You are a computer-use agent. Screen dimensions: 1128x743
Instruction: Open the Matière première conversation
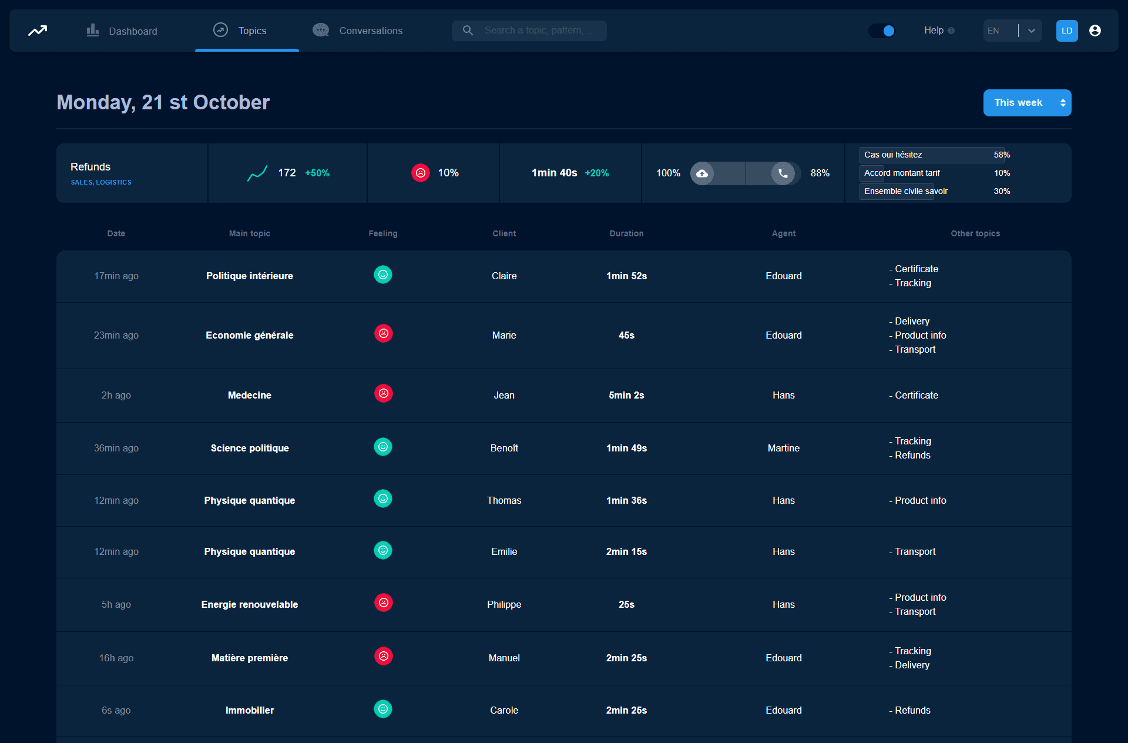(250, 658)
